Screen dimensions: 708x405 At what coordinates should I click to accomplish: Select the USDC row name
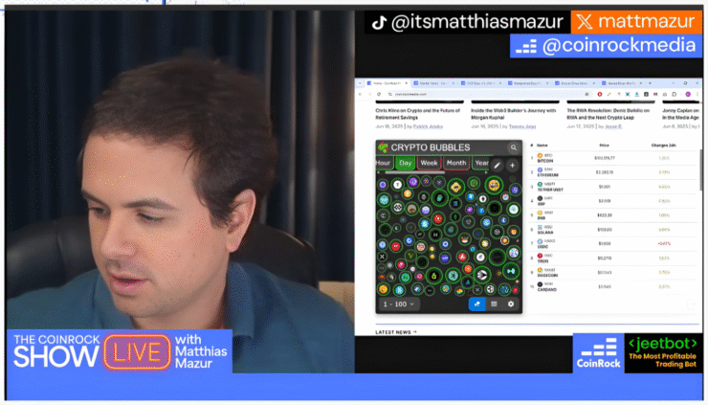click(542, 247)
